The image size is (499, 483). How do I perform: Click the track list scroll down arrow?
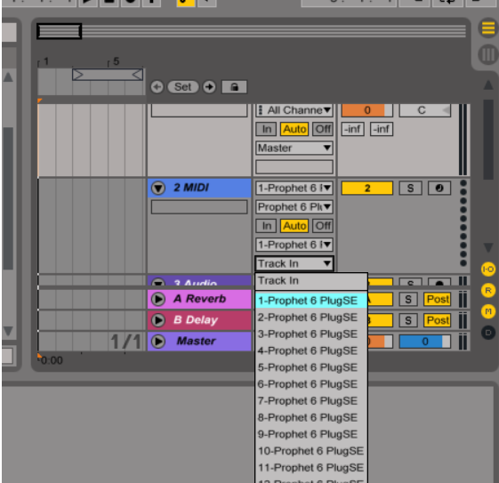click(488, 247)
